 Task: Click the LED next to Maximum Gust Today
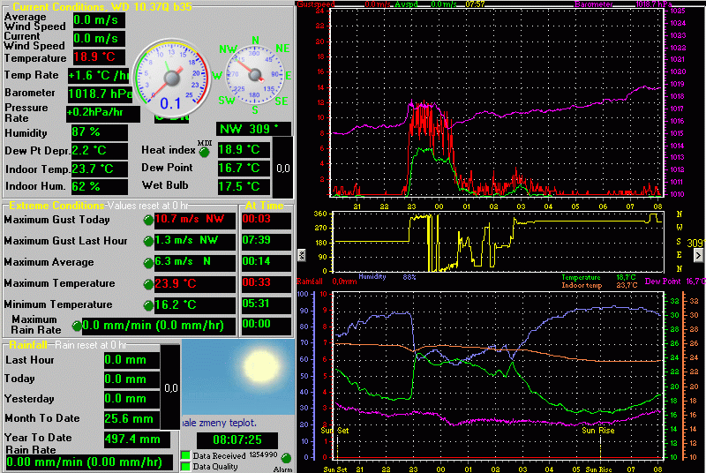point(147,220)
